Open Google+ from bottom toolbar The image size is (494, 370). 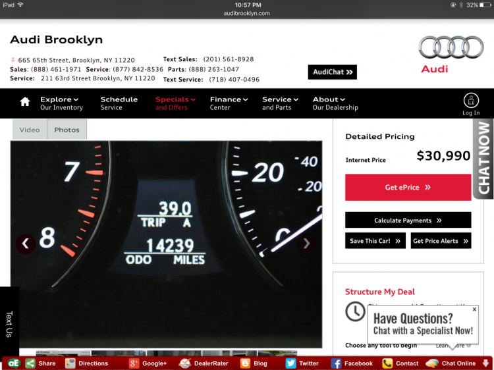[148, 363]
